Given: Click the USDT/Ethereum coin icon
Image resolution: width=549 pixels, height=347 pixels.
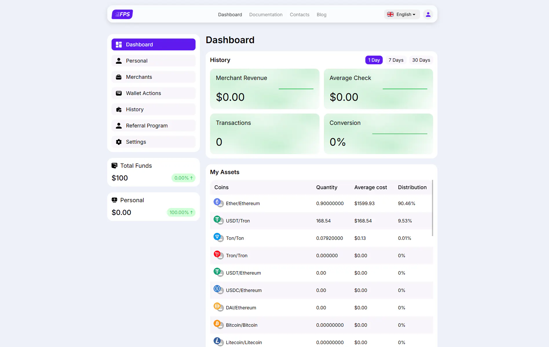Looking at the screenshot, I should point(218,272).
